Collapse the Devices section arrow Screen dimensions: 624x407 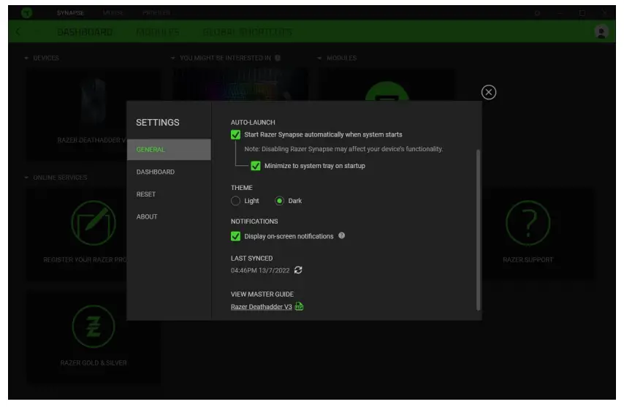(x=27, y=58)
